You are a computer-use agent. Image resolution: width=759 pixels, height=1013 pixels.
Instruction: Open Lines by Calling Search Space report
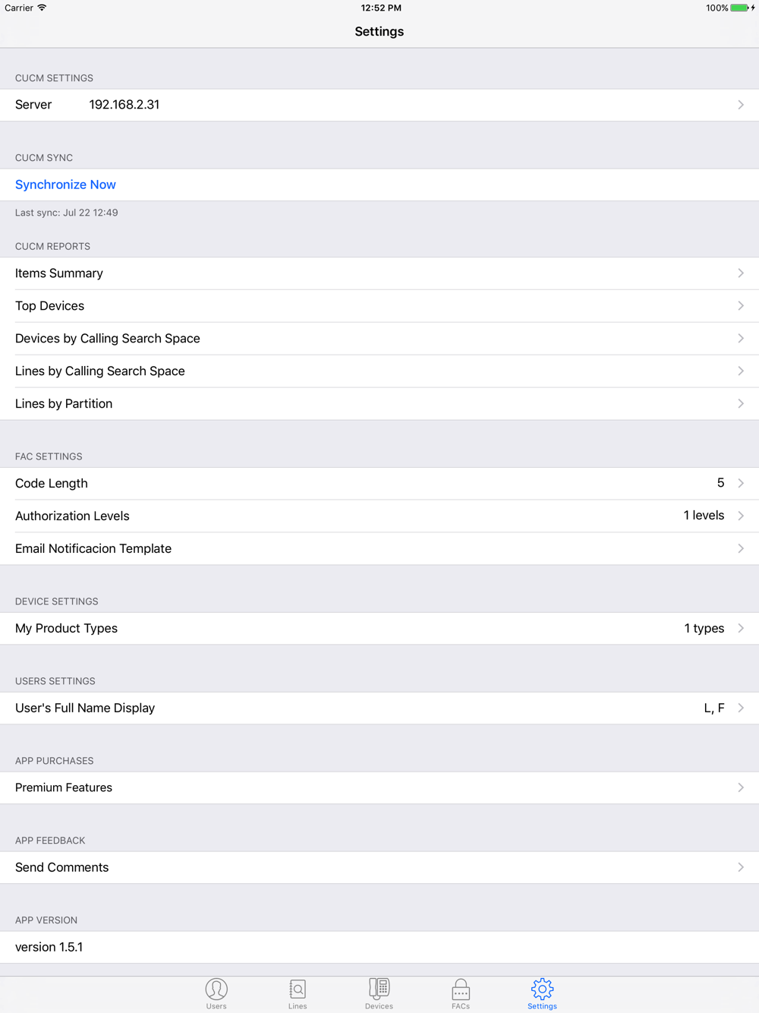coord(379,371)
